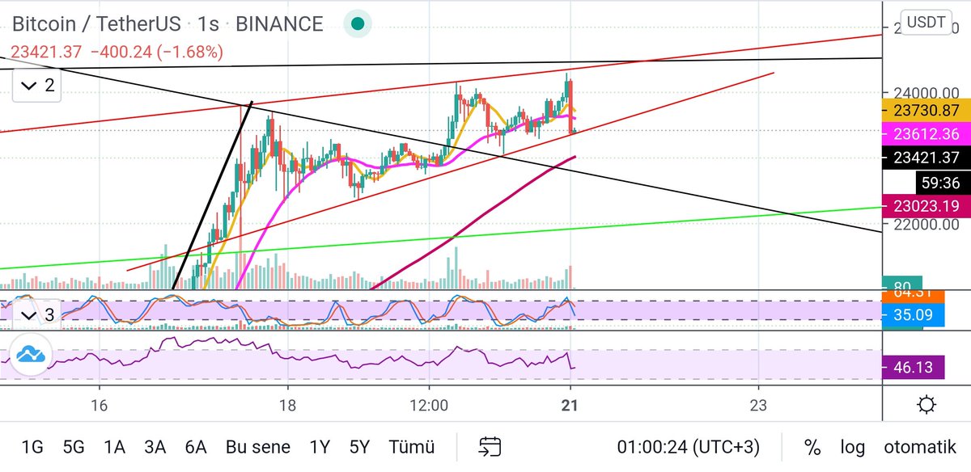Select the 1G time range
The width and height of the screenshot is (971, 472).
(32, 446)
